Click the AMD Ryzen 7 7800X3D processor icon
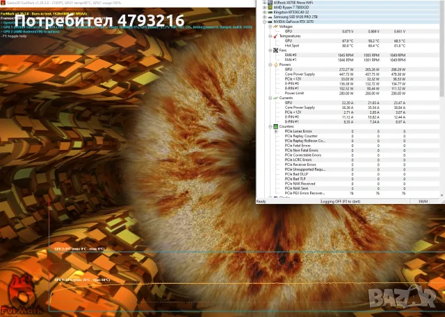This screenshot has height=317, width=445. pyautogui.click(x=270, y=8)
